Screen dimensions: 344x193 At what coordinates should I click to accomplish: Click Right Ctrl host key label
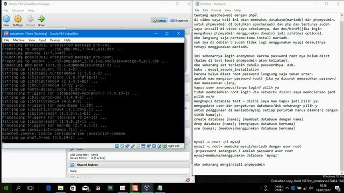coord(173,146)
